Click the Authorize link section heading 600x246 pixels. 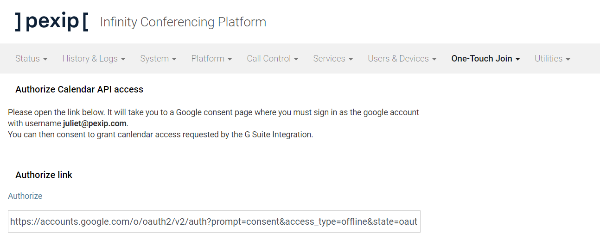coord(44,175)
